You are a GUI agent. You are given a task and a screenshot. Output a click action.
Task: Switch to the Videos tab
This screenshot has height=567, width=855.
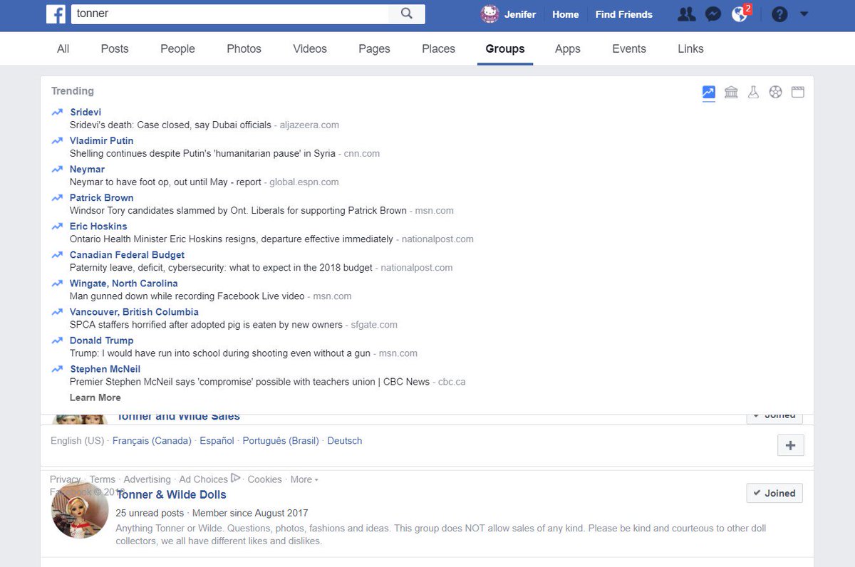click(310, 48)
